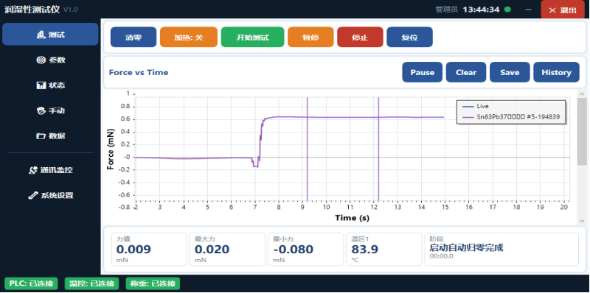Click the 启动自动归零完成 stage text
Viewport: 590px width, 293px height.
pyautogui.click(x=466, y=247)
